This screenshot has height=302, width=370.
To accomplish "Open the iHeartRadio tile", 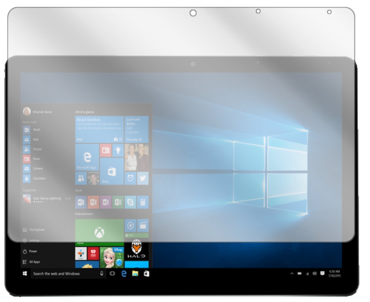I will (x=93, y=254).
